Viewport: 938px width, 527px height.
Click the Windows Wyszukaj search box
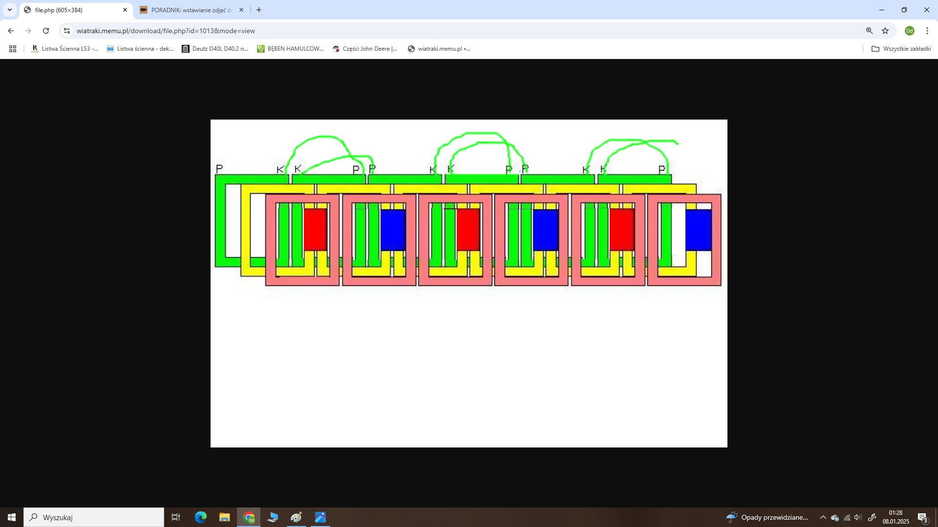[94, 517]
